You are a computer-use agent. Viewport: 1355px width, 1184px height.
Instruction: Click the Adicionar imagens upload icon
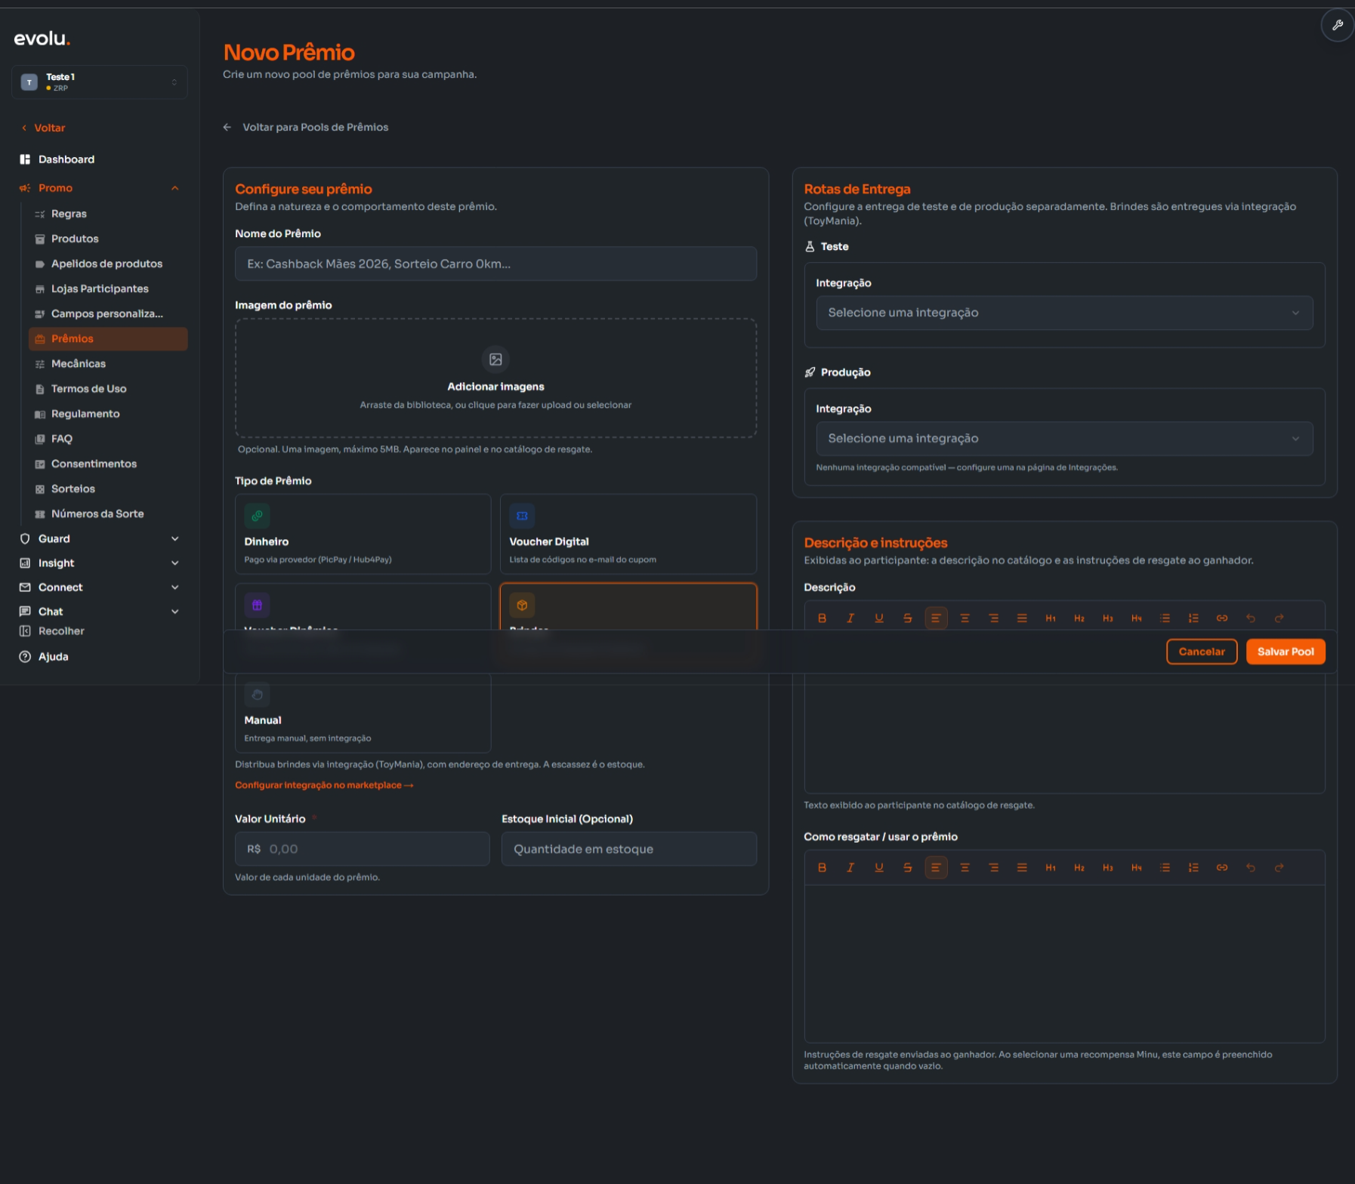coord(495,359)
